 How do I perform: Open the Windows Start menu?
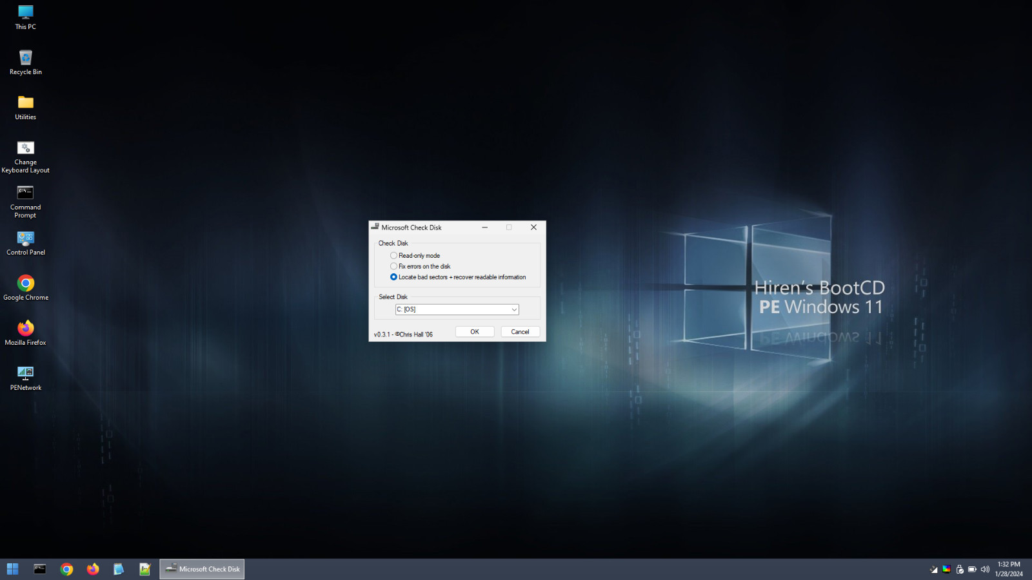click(12, 569)
